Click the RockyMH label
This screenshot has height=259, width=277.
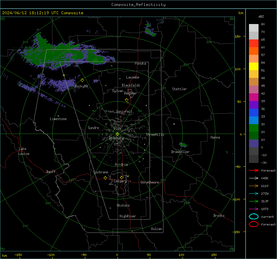81,86
